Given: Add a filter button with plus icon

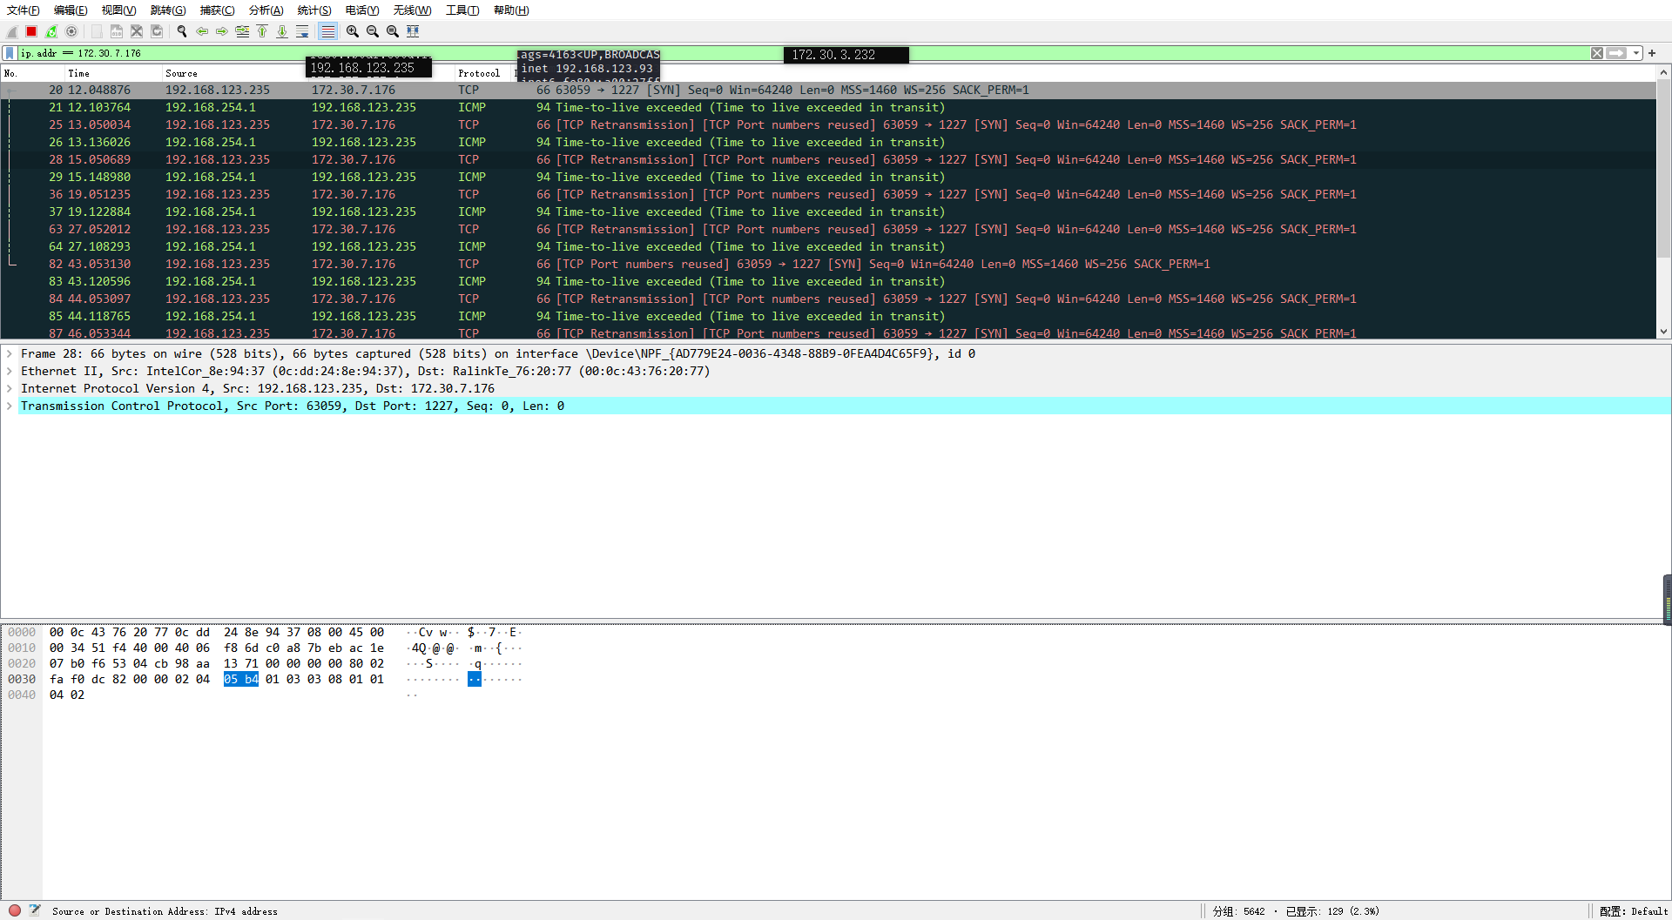Looking at the screenshot, I should pyautogui.click(x=1652, y=53).
